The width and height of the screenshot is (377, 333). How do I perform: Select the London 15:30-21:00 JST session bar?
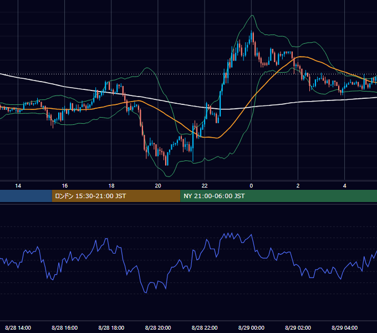click(116, 196)
